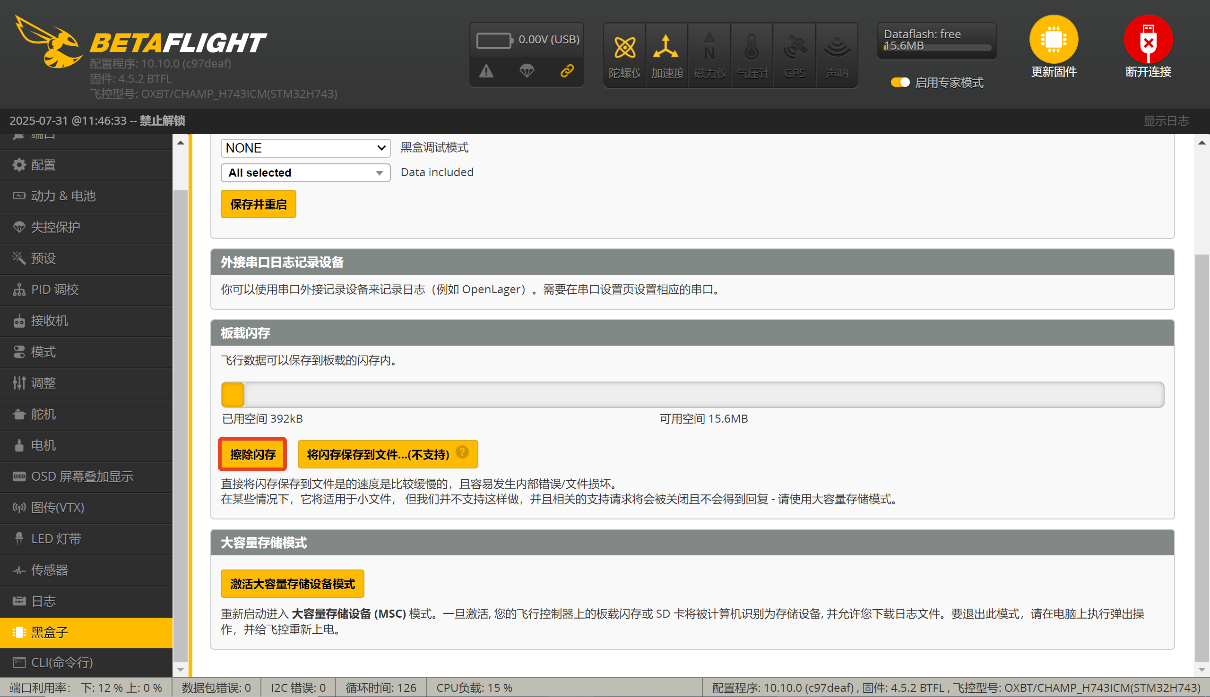Screen dimensions: 1210x697
Task: Click the onboard flash usage bar
Action: 692,395
